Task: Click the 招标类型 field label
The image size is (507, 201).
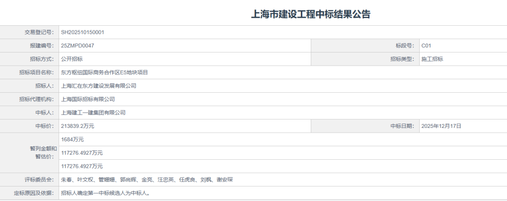Action: click(x=402, y=59)
